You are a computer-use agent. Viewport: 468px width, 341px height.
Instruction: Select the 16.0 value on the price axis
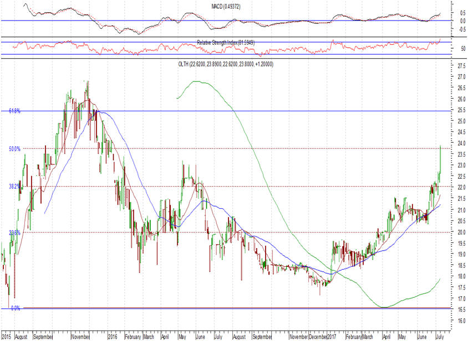click(459, 321)
